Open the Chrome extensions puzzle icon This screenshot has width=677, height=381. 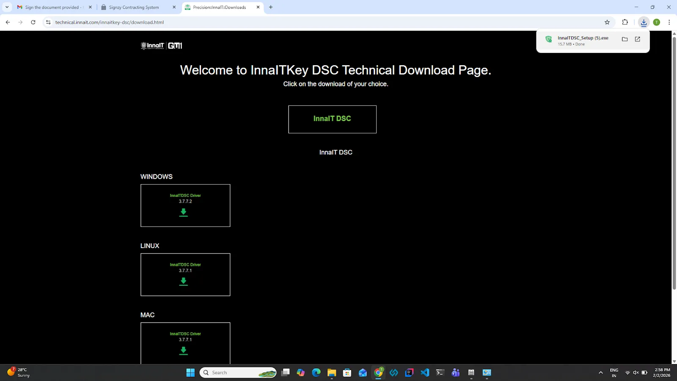pos(625,22)
